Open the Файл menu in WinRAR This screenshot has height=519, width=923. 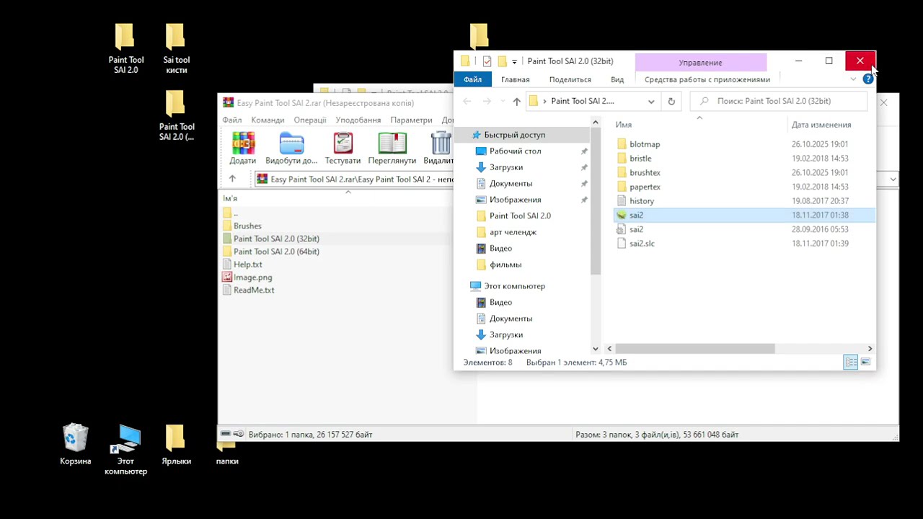pos(232,120)
